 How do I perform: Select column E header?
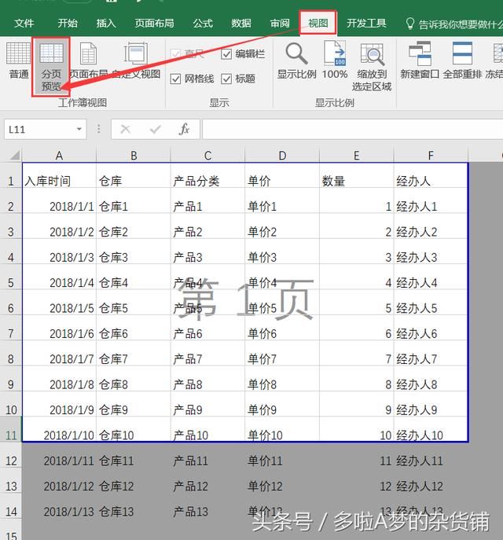(x=357, y=156)
